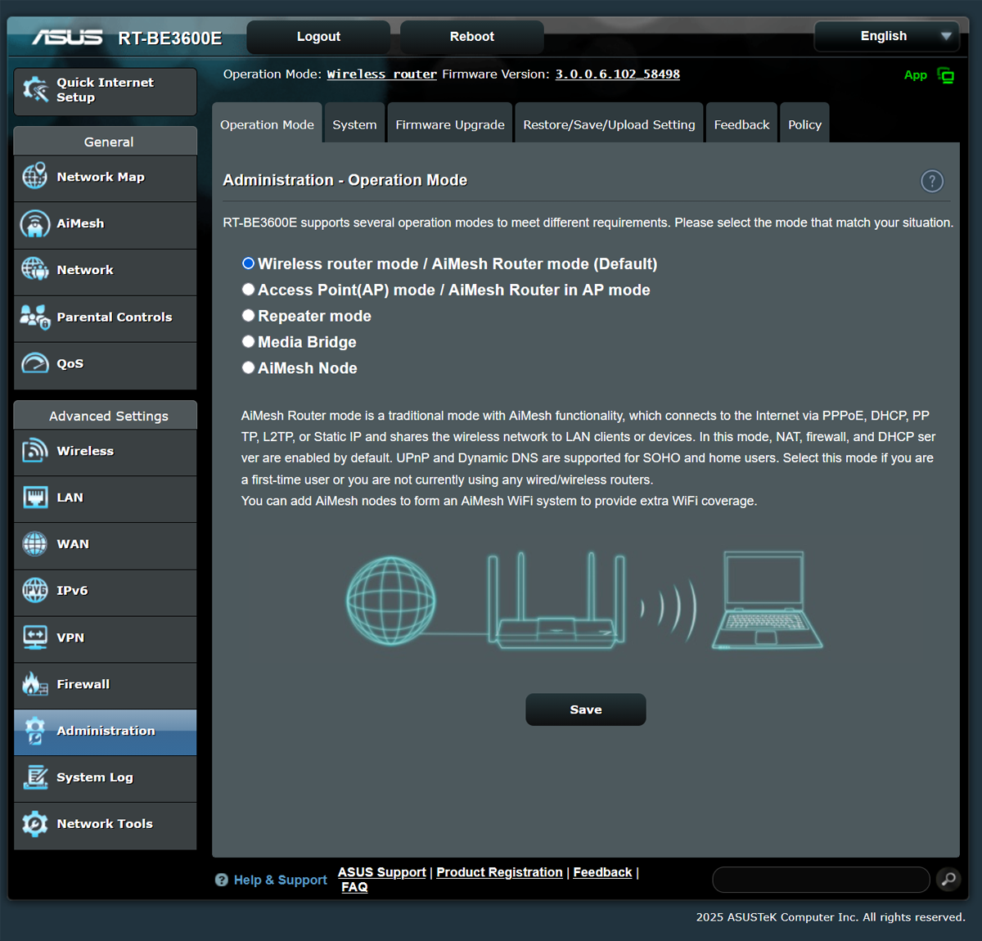Select Repeater mode radio button

coord(248,315)
